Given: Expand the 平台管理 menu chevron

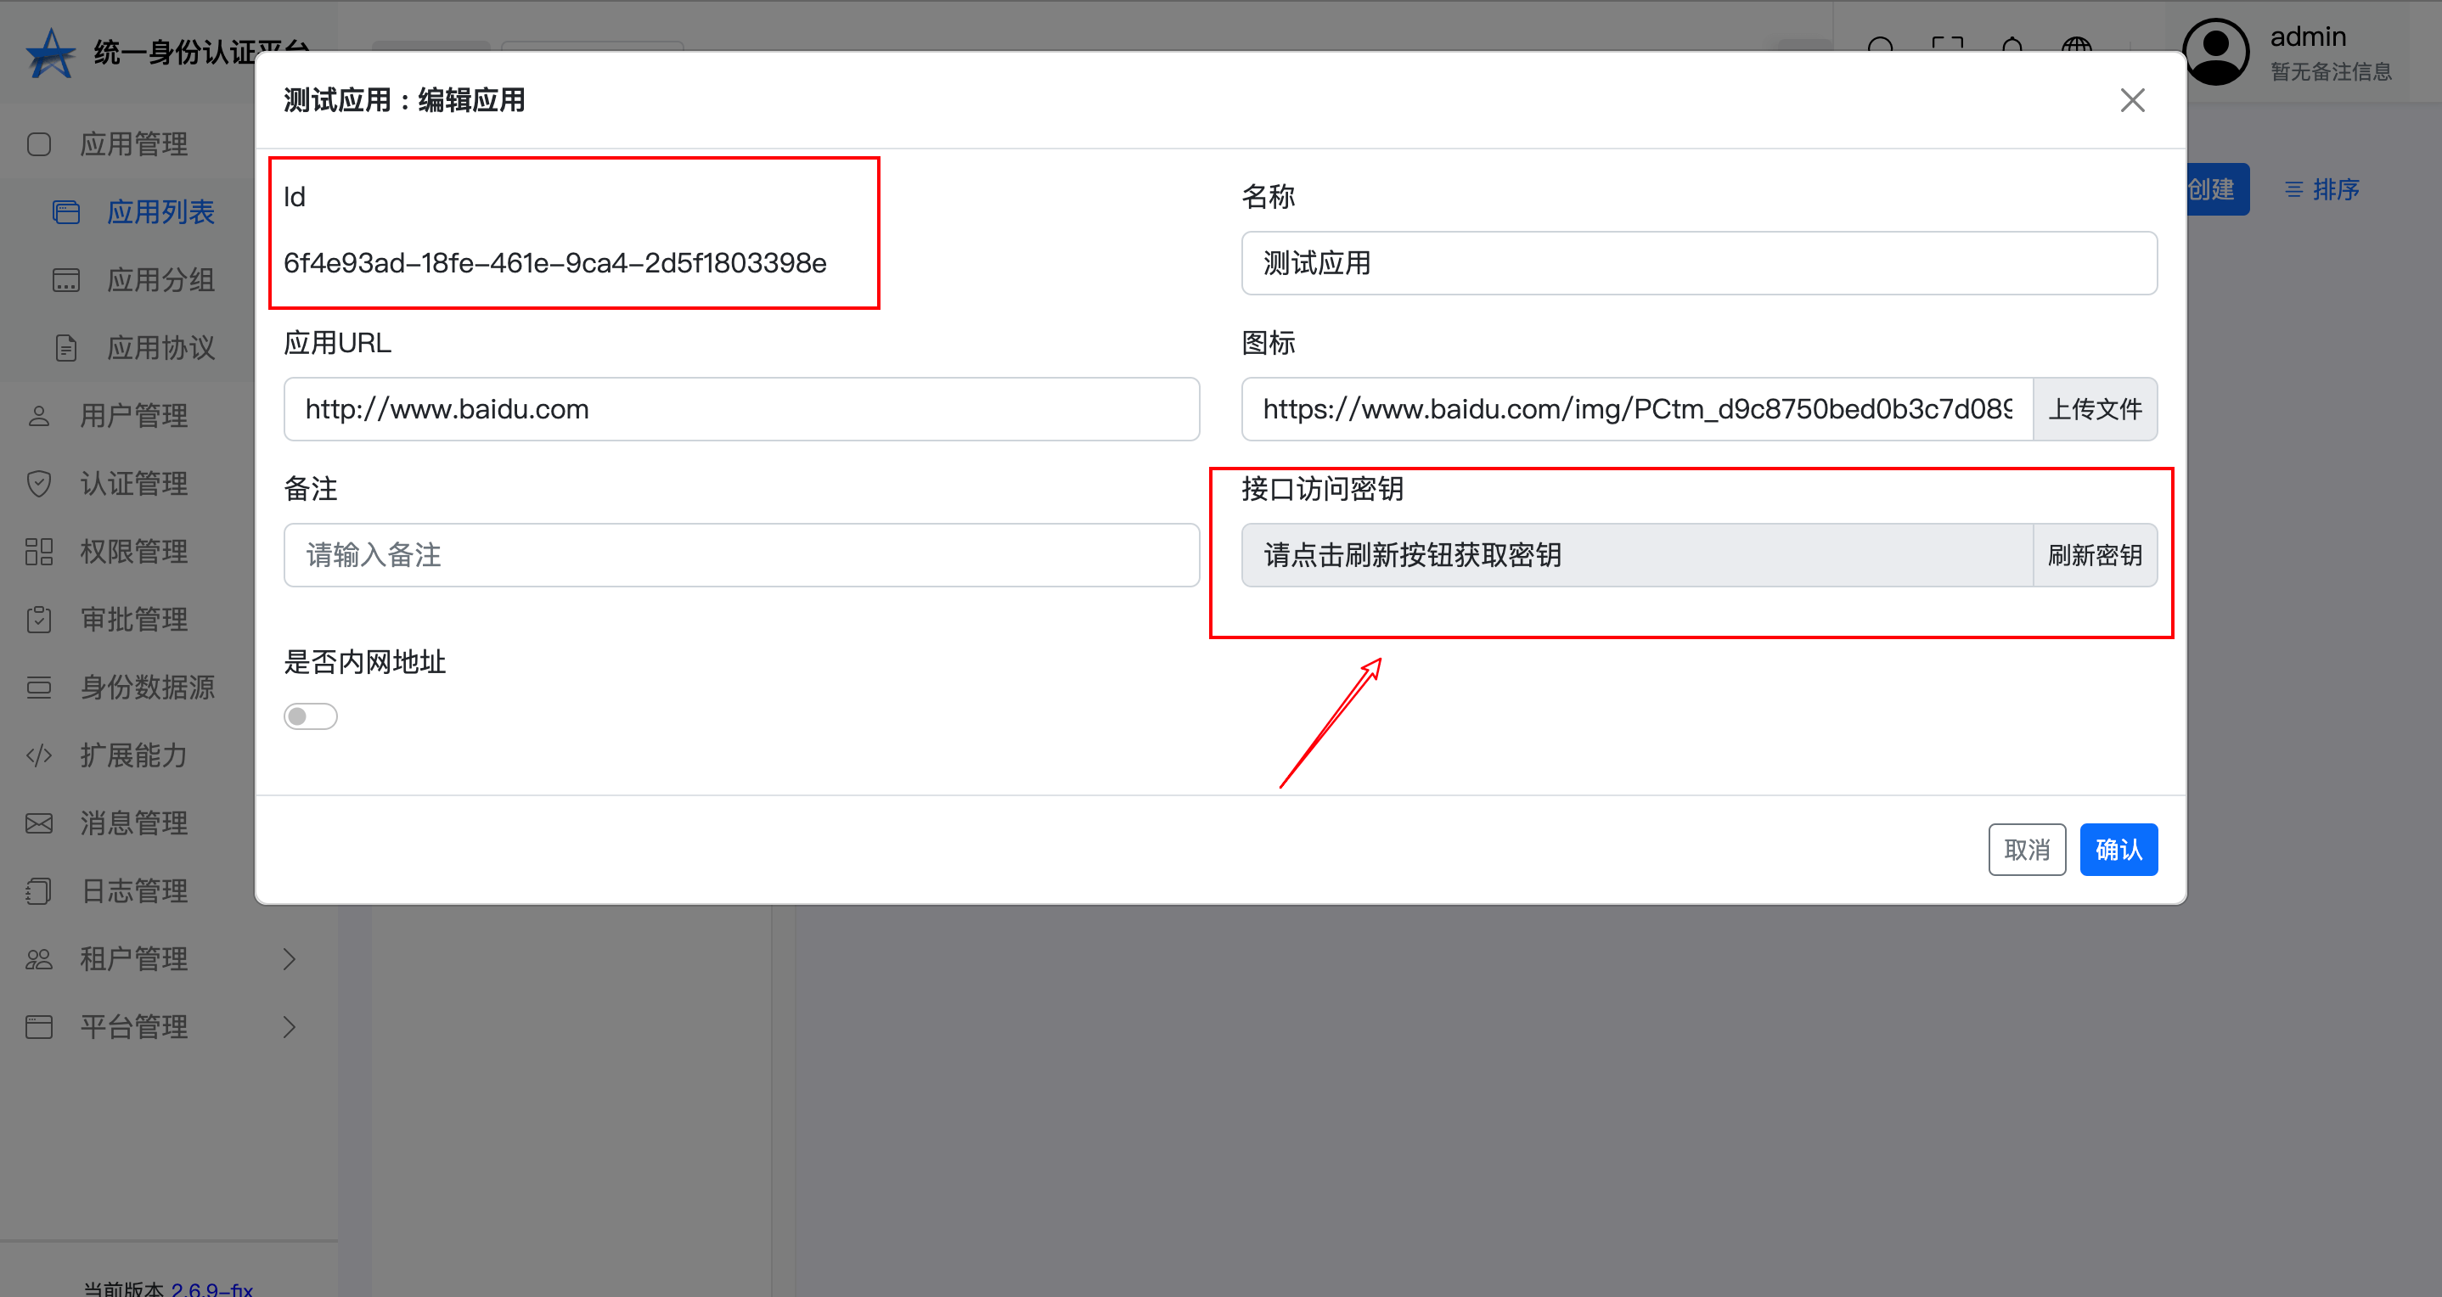Looking at the screenshot, I should [x=290, y=1027].
